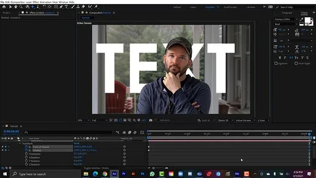Select the Selection arrow tool
The height and width of the screenshot is (178, 316).
(10, 7)
